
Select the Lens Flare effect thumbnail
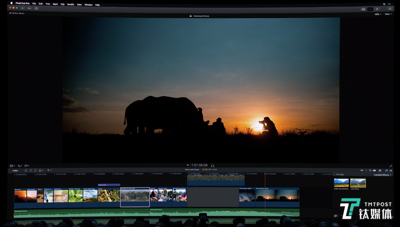[x=358, y=183]
